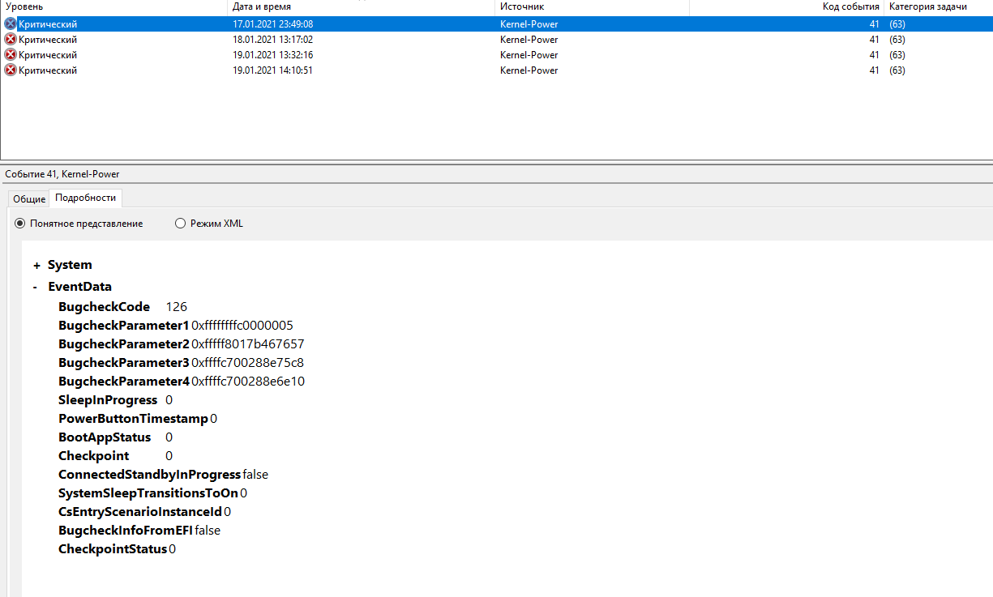Select 'Режим XML' radio button

181,224
